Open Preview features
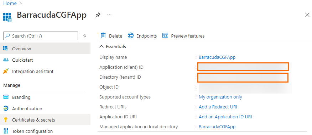 (188, 36)
